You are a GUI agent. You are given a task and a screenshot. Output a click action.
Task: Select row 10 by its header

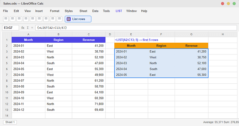[x=7, y=92]
